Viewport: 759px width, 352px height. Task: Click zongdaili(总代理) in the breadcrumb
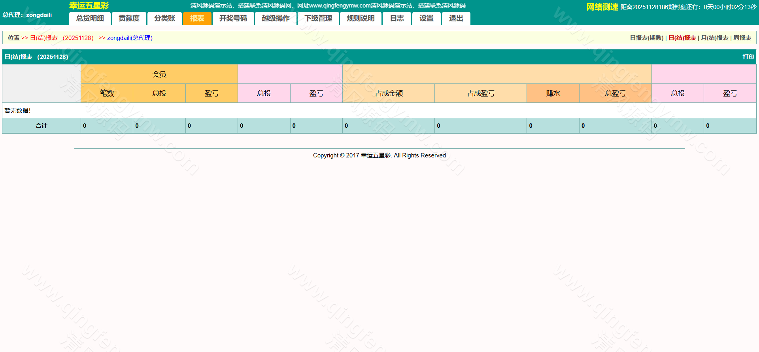pyautogui.click(x=130, y=38)
